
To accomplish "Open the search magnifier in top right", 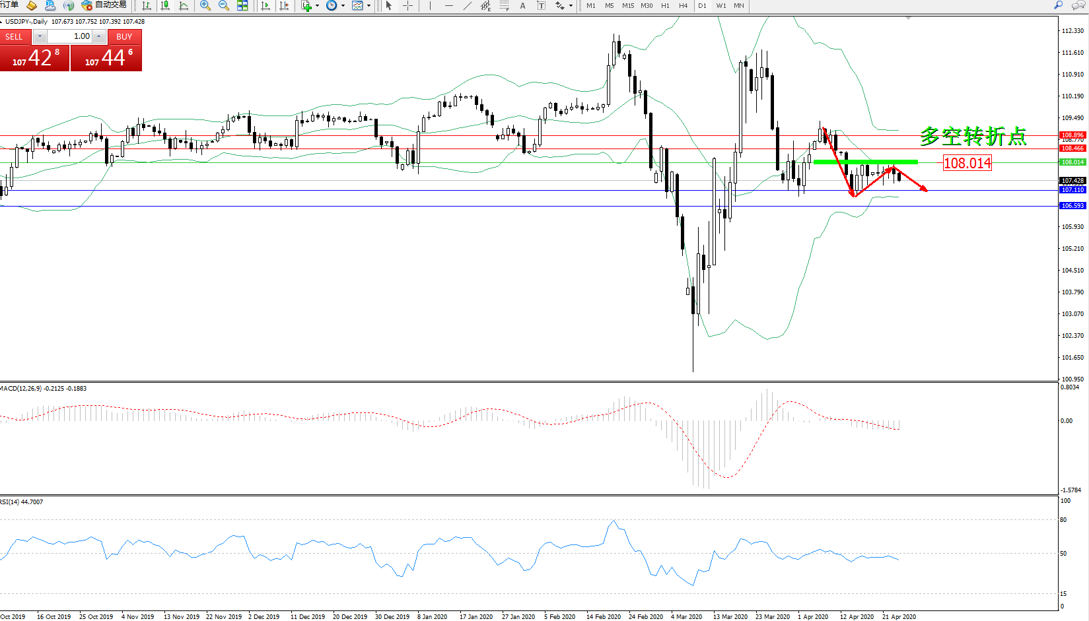I will click(x=1058, y=5).
